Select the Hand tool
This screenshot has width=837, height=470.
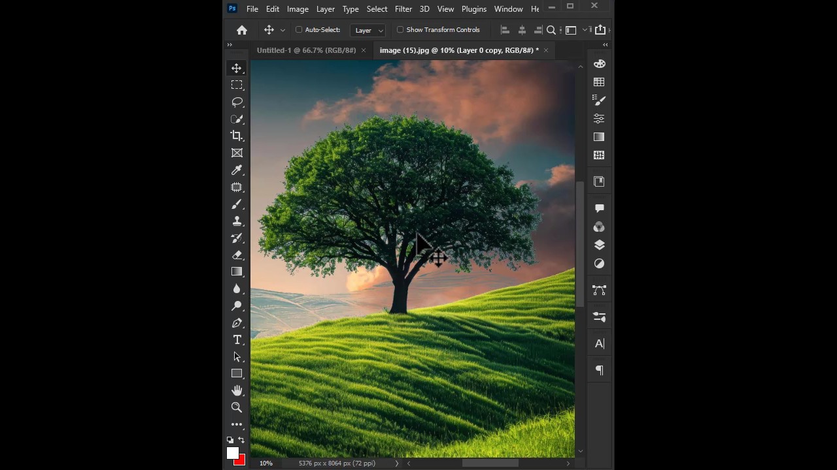tap(237, 390)
